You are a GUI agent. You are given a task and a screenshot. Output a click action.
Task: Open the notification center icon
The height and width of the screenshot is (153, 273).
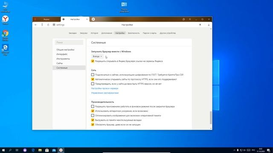pos(268,150)
